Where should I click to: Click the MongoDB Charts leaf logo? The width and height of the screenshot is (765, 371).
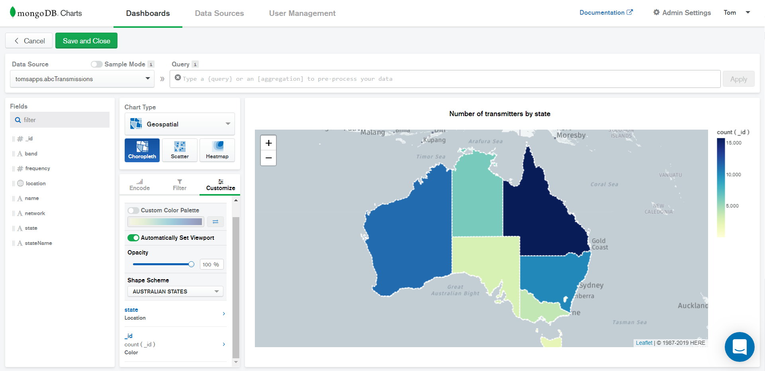coord(13,12)
